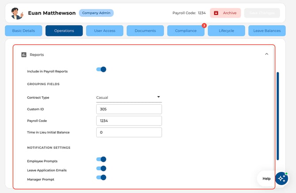The image size is (296, 193).
Task: Toggle Include in Payroll Reports switch
Action: [x=101, y=69]
